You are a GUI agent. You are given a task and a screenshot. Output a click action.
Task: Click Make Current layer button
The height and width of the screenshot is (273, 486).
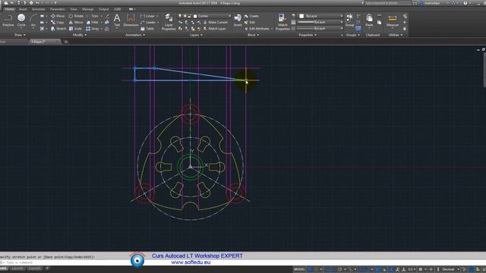coord(216,22)
